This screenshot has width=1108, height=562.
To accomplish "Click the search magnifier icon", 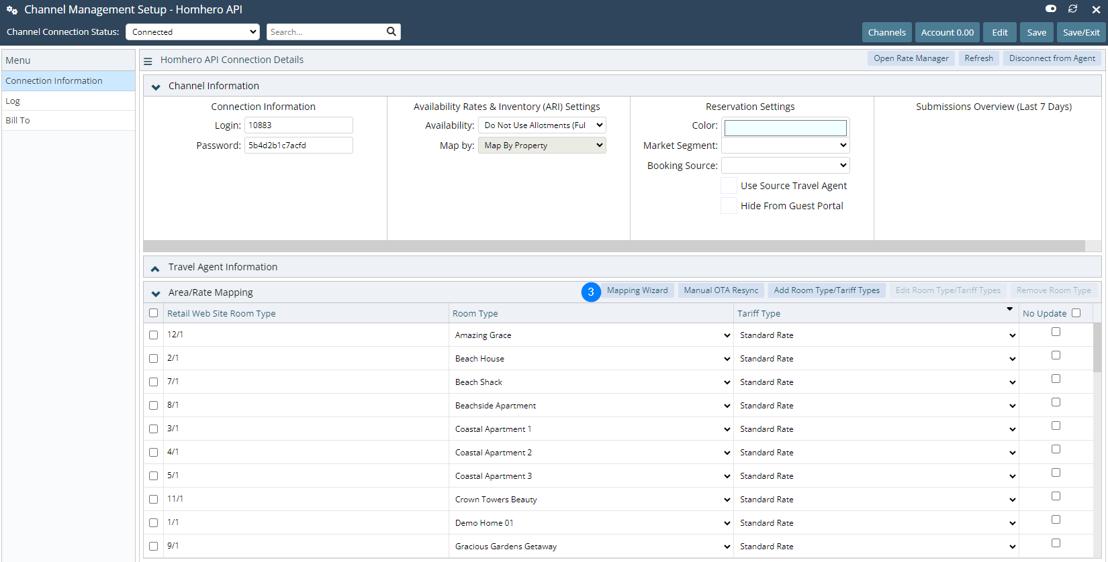I will (x=391, y=32).
